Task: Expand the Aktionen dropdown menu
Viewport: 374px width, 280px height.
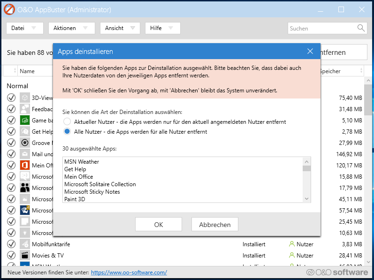Action: point(71,28)
